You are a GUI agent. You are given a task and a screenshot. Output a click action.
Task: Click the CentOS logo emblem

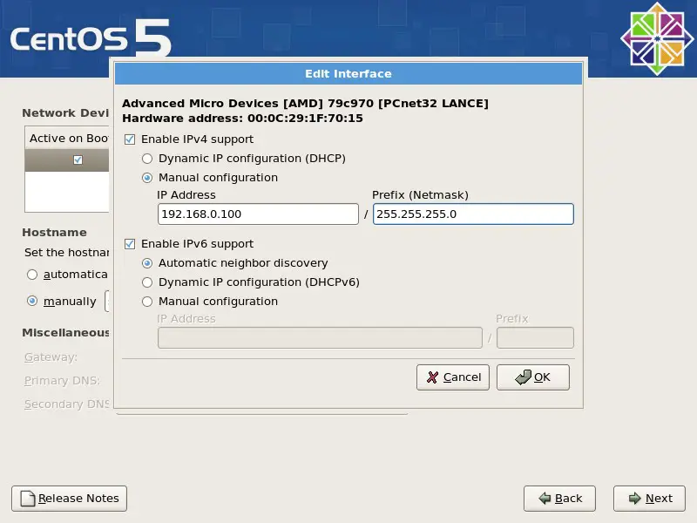657,38
